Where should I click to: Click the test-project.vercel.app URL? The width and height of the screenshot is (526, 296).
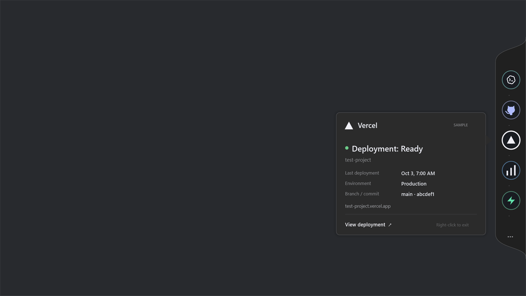tap(368, 206)
